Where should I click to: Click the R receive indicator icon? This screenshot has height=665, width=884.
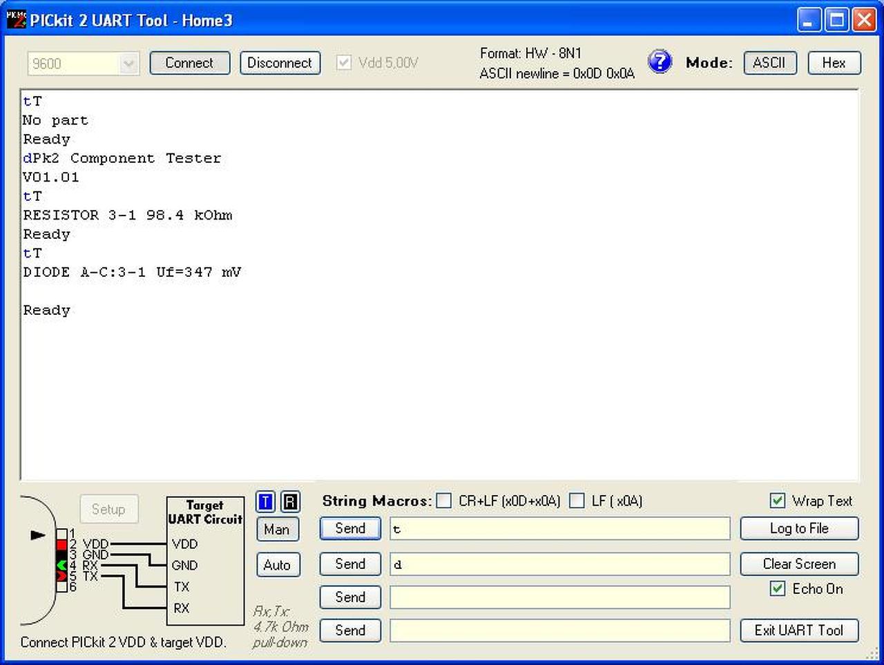pos(291,502)
